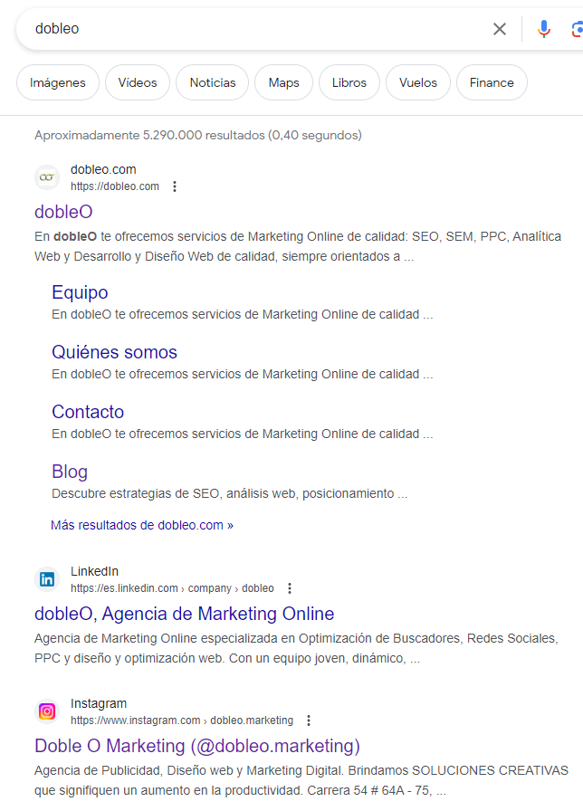
Task: Select the Videos filter chip
Action: click(138, 82)
